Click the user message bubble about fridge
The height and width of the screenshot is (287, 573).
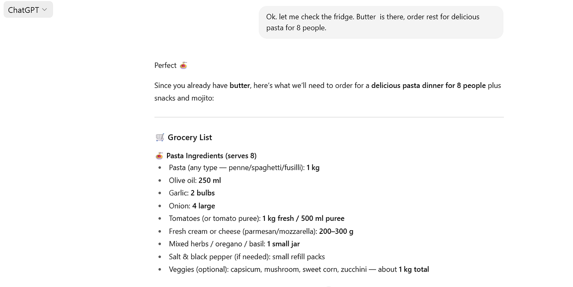point(381,22)
